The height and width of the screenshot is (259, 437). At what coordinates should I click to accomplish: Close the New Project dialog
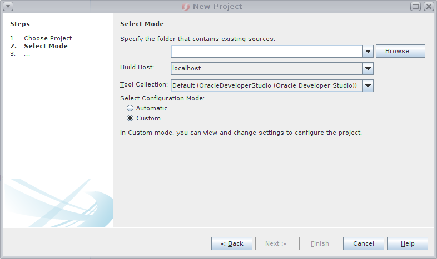click(428, 7)
